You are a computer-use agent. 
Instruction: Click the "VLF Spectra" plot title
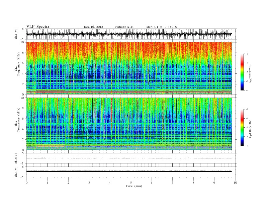[x=38, y=26]
